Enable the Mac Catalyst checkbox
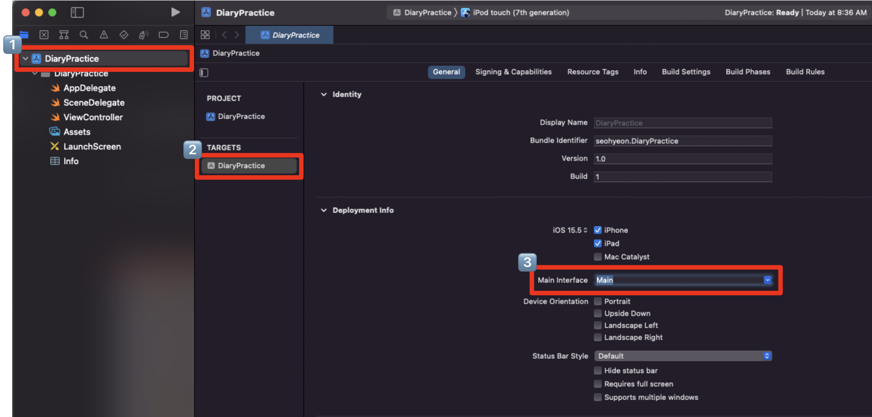872x417 pixels. 598,257
